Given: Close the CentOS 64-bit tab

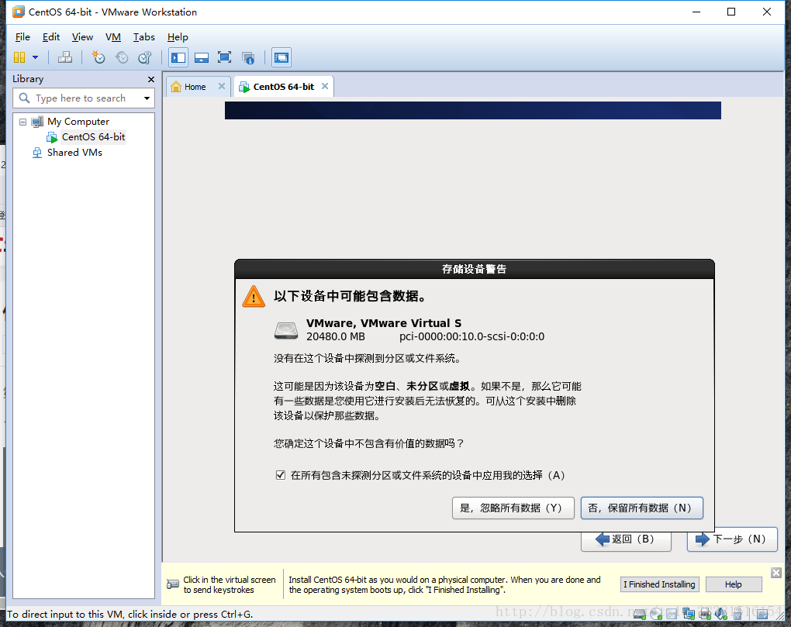Looking at the screenshot, I should (x=325, y=86).
